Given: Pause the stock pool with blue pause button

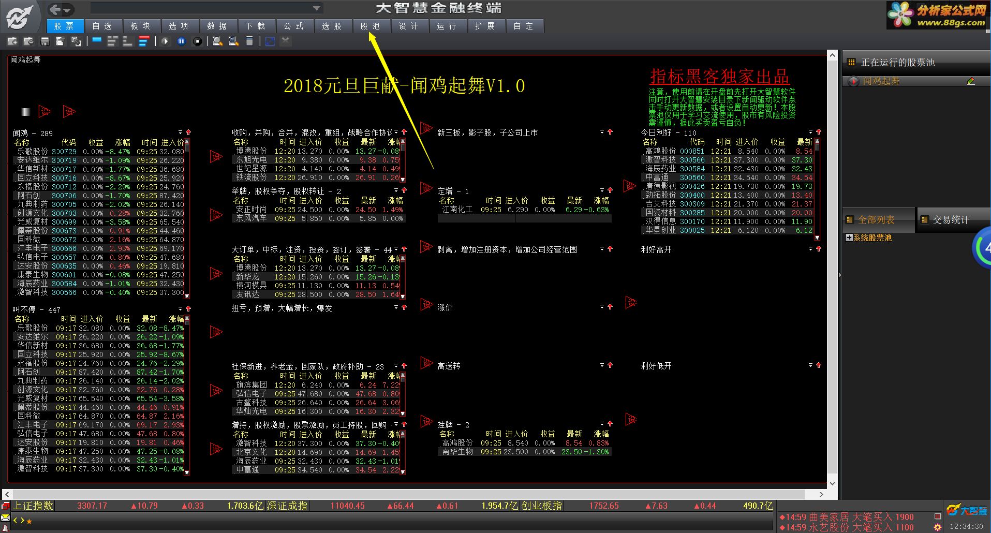Looking at the screenshot, I should 181,41.
